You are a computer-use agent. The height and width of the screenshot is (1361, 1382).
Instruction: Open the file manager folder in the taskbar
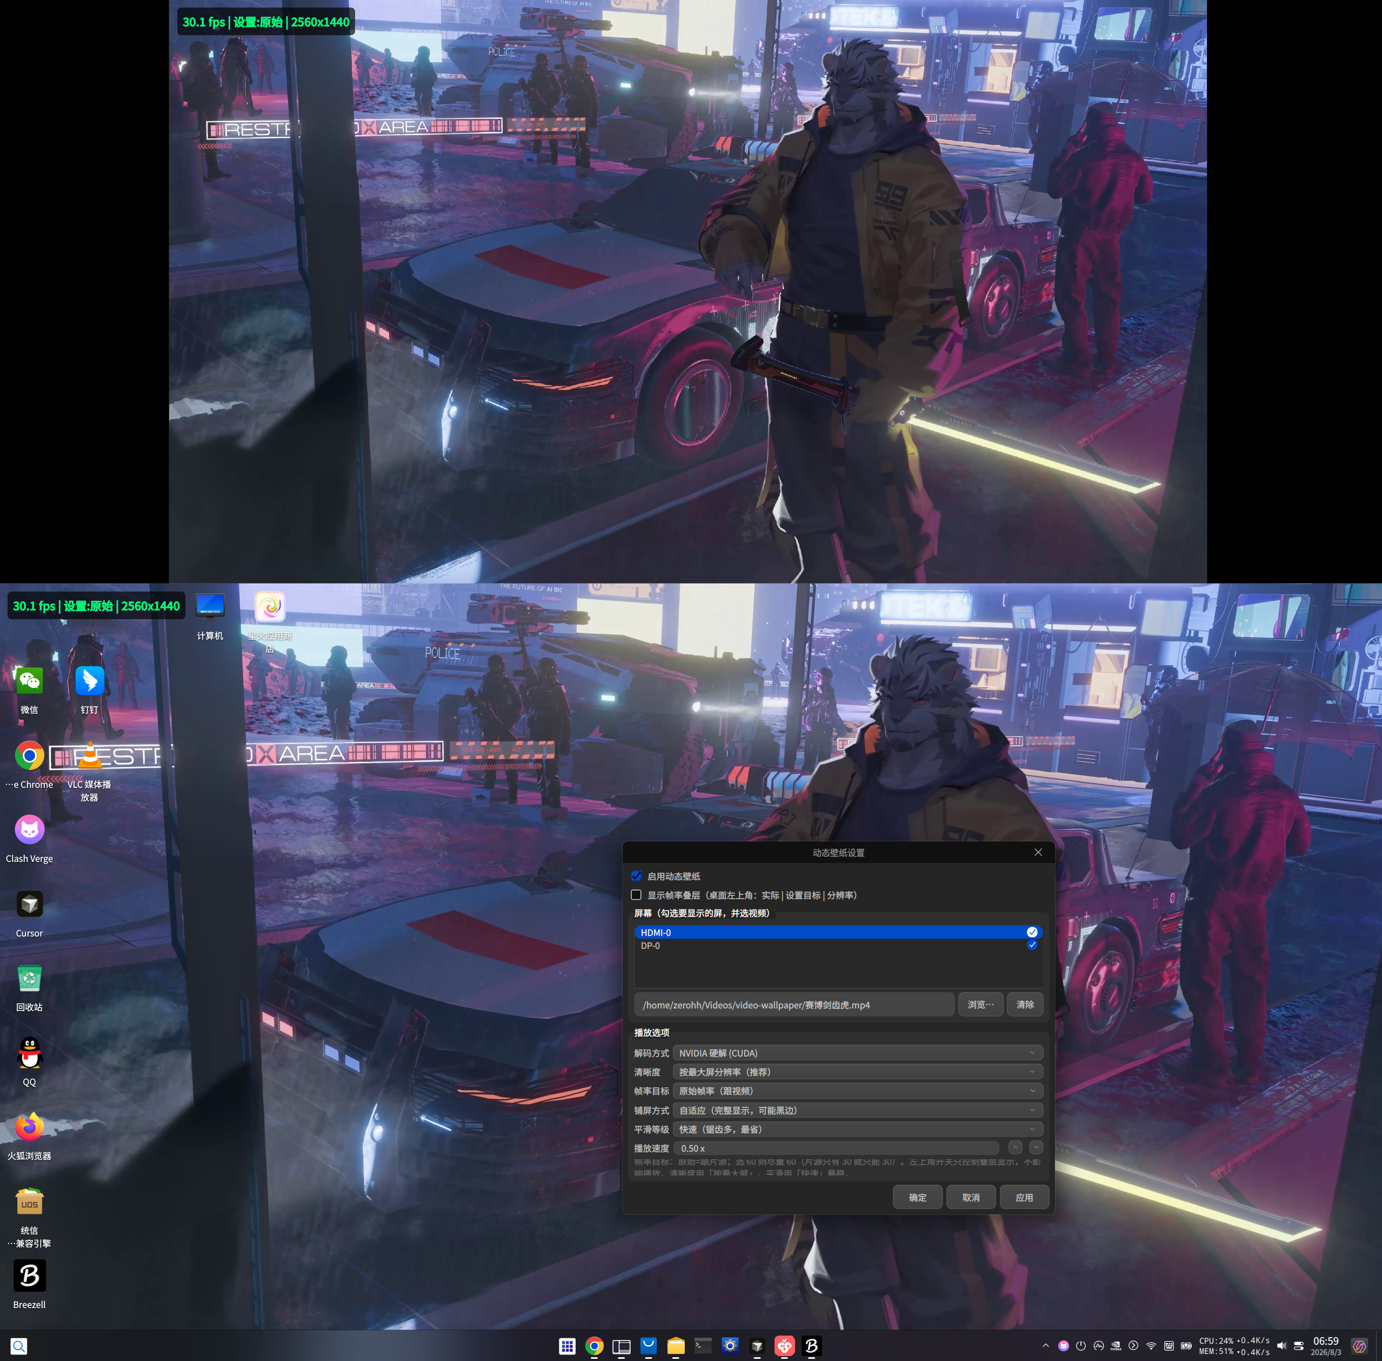(x=676, y=1346)
